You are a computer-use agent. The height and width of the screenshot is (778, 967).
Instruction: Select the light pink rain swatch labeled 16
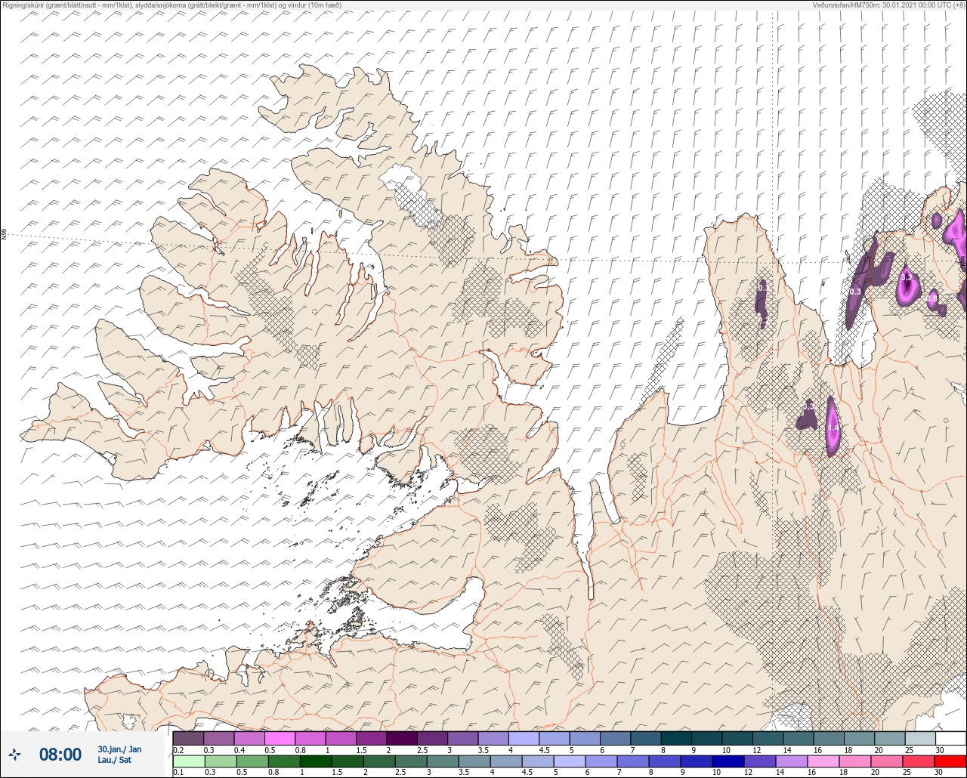pos(823,761)
